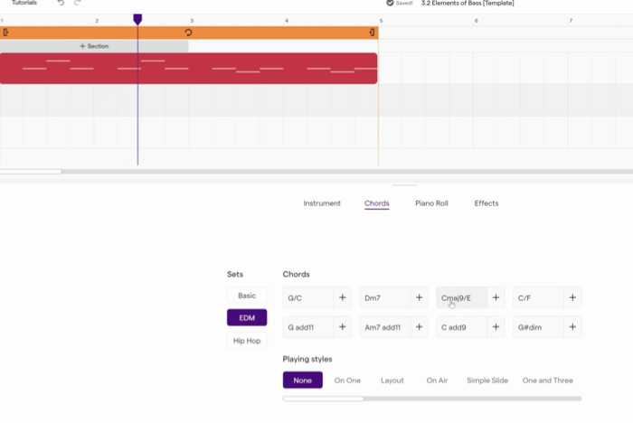
Task: Switch to the Piano Roll tab
Action: coord(431,203)
